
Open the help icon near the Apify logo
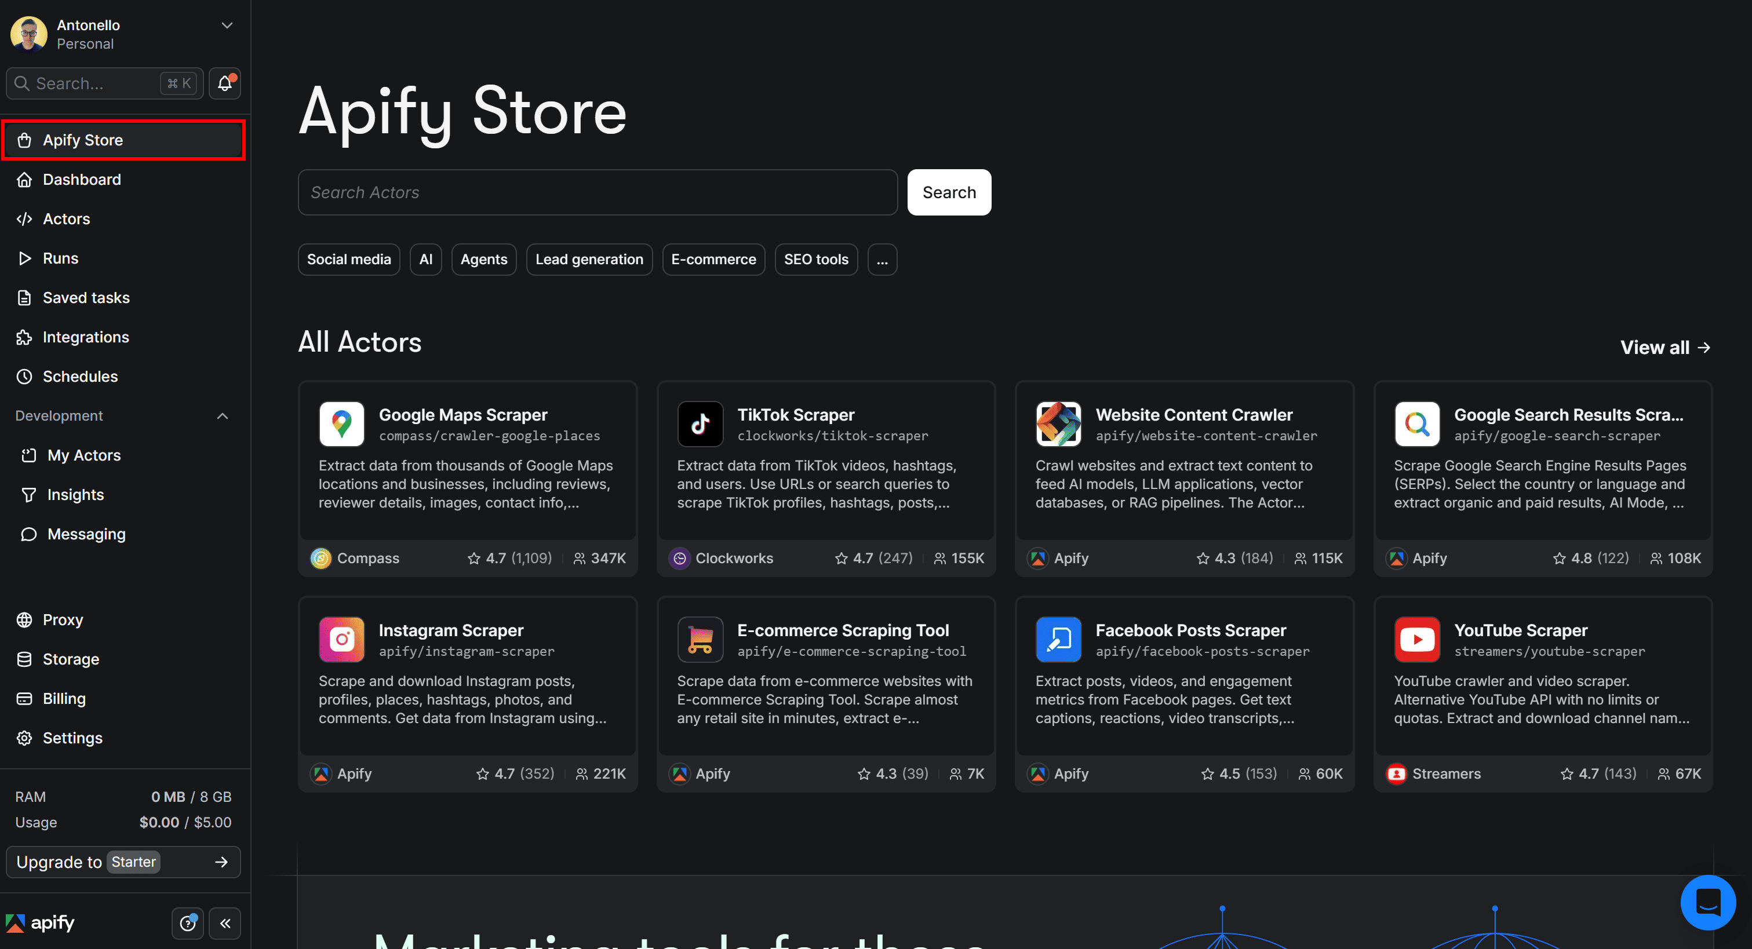(188, 922)
